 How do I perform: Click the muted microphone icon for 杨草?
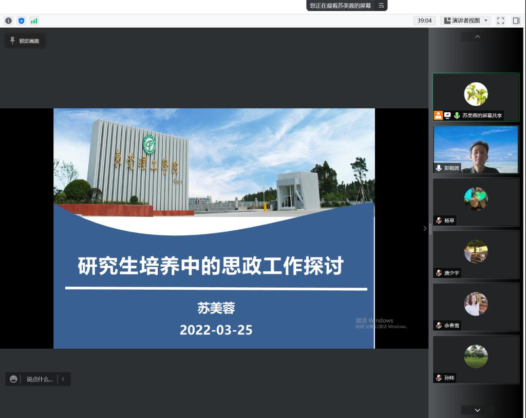(x=439, y=221)
